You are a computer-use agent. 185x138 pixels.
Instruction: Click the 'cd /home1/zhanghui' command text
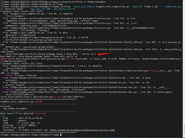(x=95, y=2)
